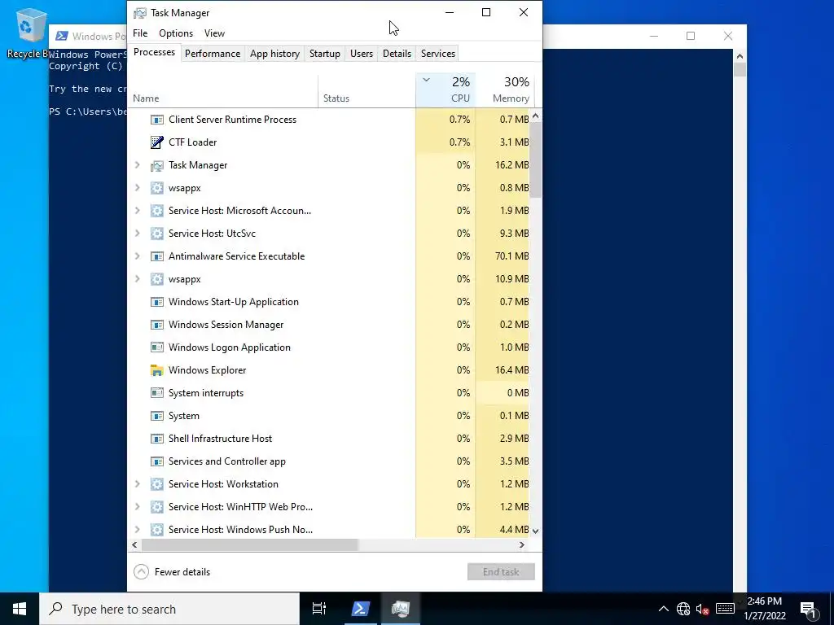The width and height of the screenshot is (834, 625).
Task: Select the System process row
Action: coord(329,416)
